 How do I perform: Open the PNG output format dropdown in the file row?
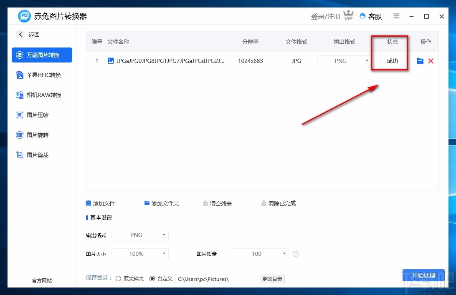pyautogui.click(x=343, y=61)
